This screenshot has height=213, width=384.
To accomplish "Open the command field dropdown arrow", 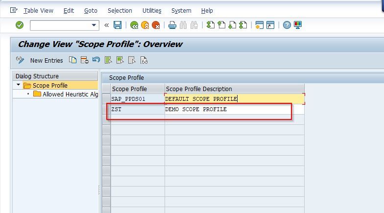I will click(94, 25).
